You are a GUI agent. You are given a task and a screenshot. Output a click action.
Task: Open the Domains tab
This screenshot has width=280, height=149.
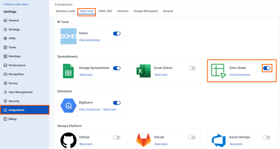tap(123, 11)
